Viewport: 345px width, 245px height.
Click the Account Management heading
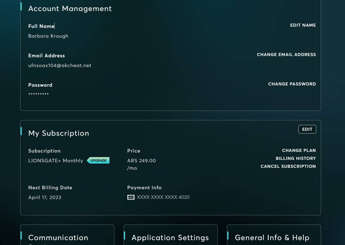click(x=70, y=9)
